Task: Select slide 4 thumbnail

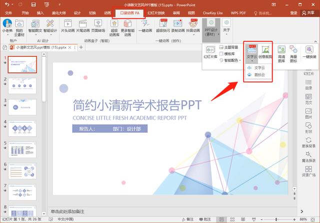Action: (22, 128)
